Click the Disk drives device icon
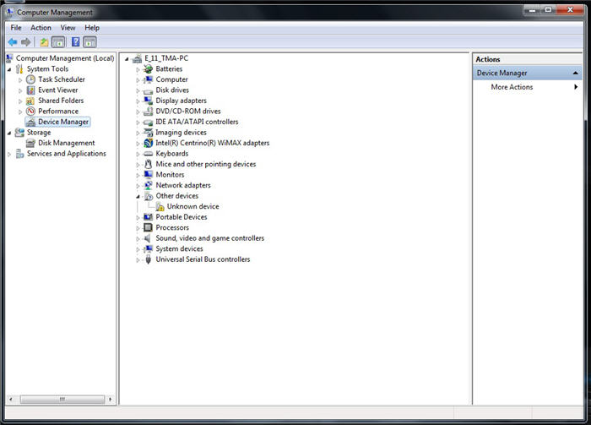This screenshot has width=591, height=425. (149, 90)
